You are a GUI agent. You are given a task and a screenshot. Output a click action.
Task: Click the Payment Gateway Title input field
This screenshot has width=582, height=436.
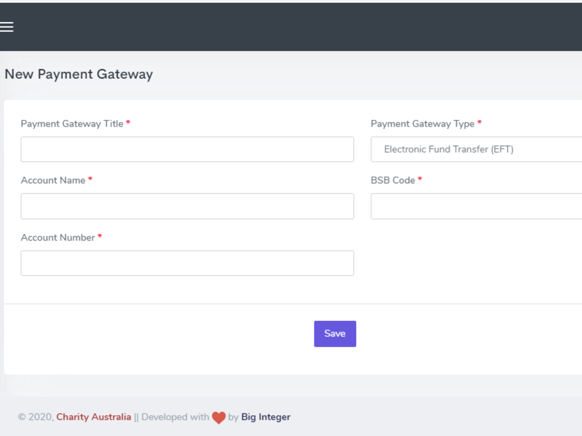(x=187, y=149)
